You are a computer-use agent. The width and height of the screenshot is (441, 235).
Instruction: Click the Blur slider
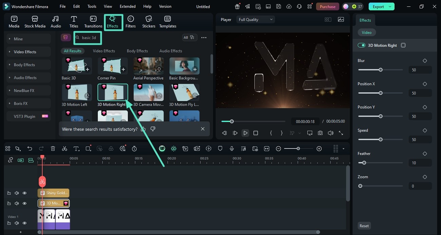(x=380, y=70)
